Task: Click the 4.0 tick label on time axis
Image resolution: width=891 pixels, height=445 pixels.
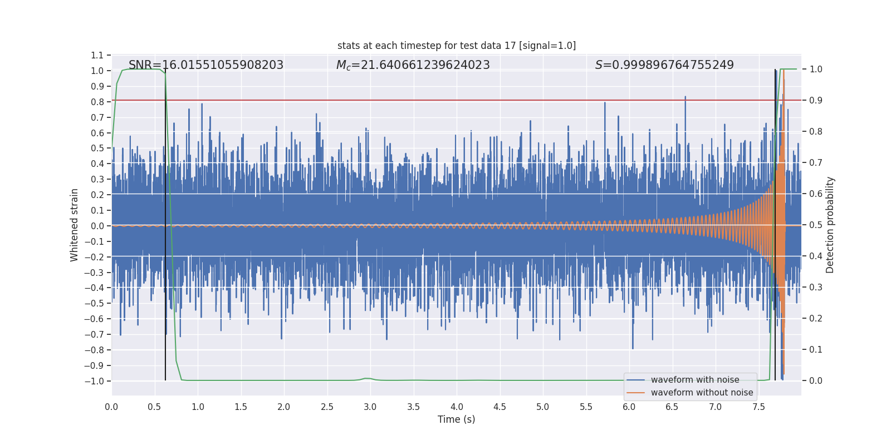Action: click(x=457, y=407)
